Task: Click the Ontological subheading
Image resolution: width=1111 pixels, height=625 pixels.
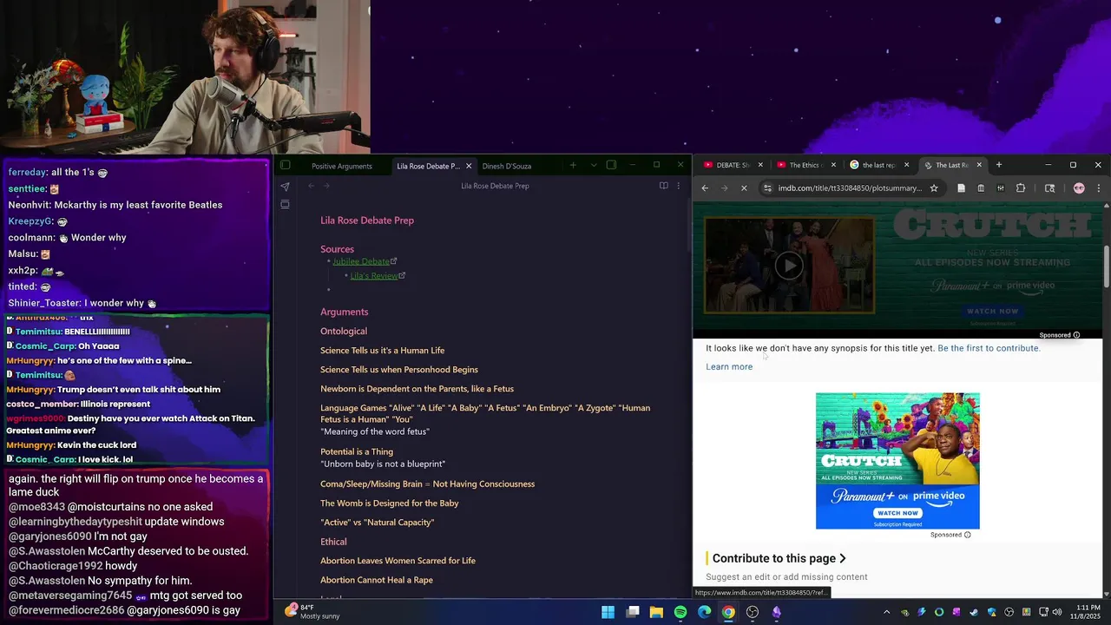Action: pyautogui.click(x=344, y=331)
